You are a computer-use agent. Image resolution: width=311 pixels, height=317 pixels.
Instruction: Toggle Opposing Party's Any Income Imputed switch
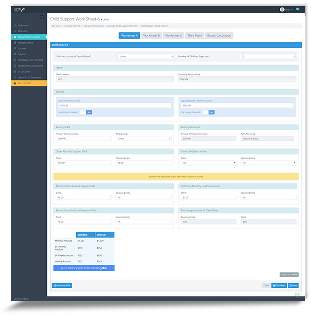(209, 112)
